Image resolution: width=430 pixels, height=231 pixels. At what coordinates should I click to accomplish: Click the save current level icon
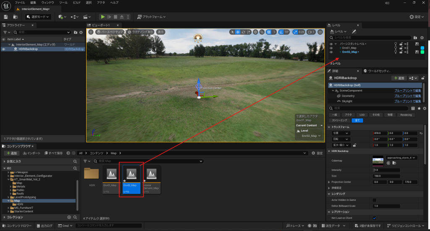click(x=5, y=17)
